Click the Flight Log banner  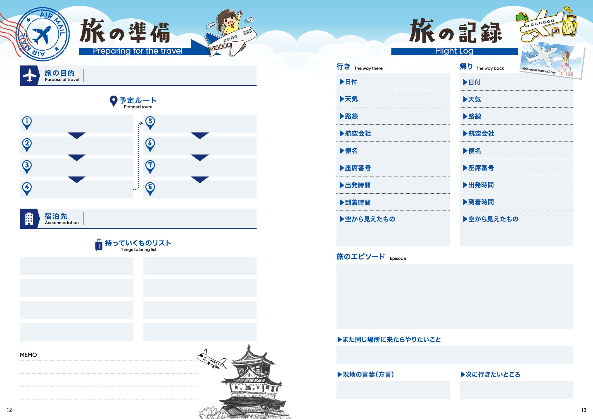click(x=454, y=51)
